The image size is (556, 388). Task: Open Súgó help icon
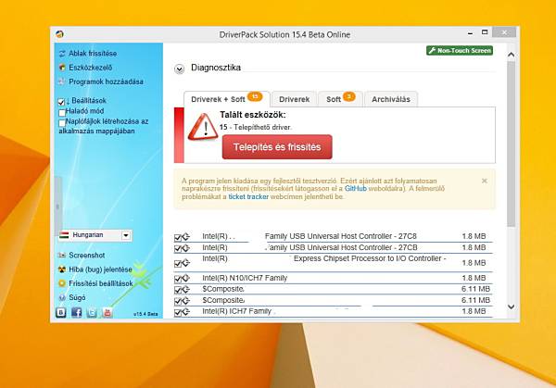click(62, 297)
